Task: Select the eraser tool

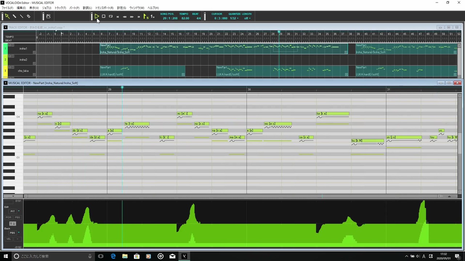Action: (x=28, y=16)
